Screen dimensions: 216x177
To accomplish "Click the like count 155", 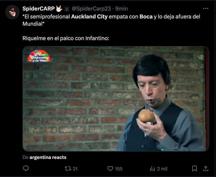I will [119, 169].
